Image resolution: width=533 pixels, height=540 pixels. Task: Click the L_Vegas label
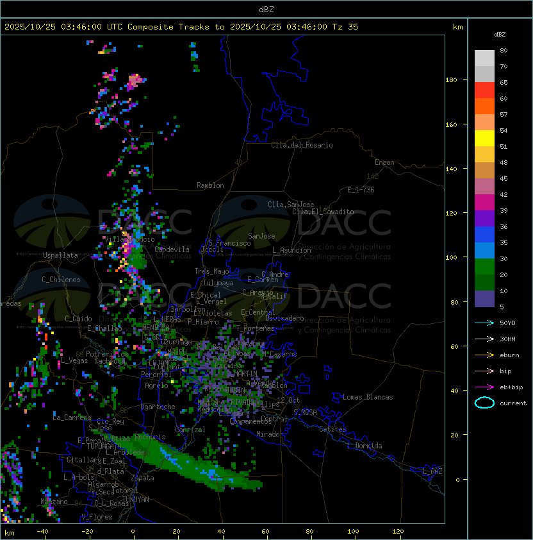coord(74,360)
